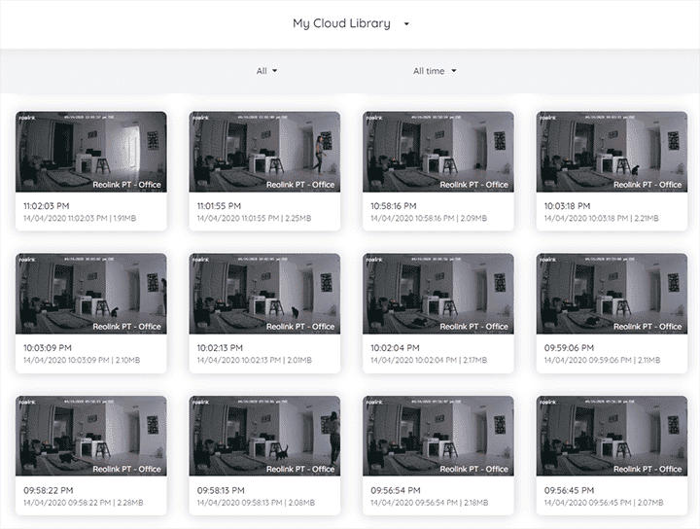
Task: Open the 10:03:18 PM recording thumbnail
Action: tap(612, 151)
